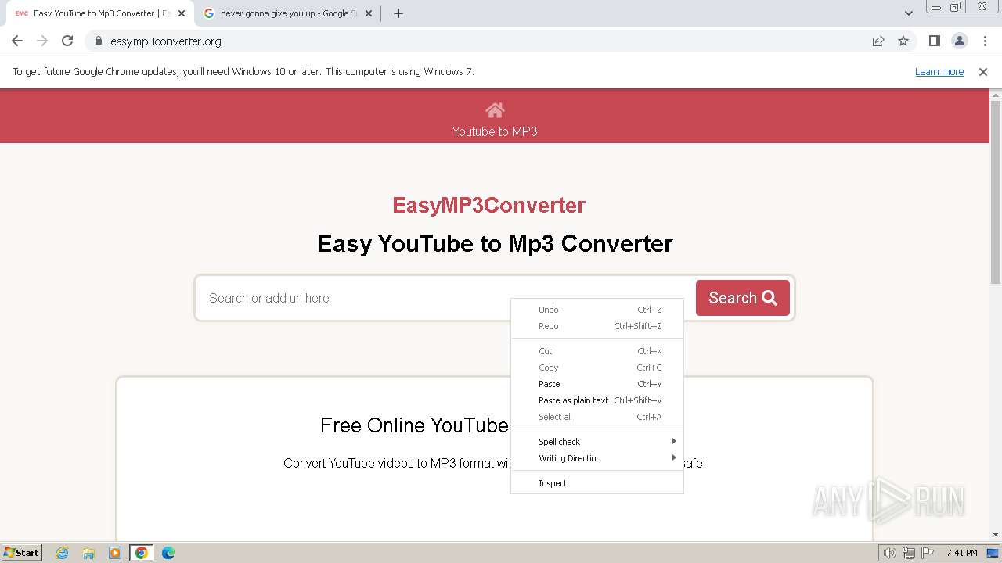The image size is (1002, 563).
Task: Click the browser Back arrow
Action: click(17, 41)
